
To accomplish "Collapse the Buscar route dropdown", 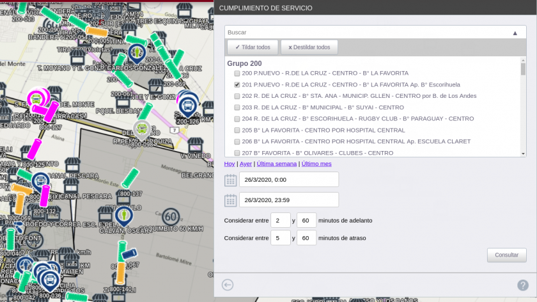I will [515, 33].
